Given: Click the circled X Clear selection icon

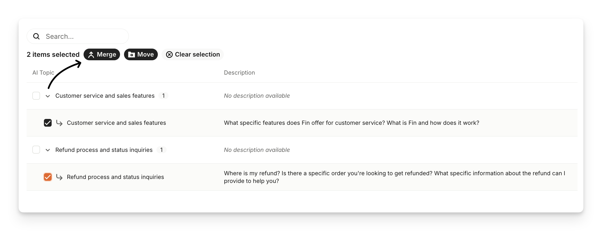Looking at the screenshot, I should coord(169,54).
